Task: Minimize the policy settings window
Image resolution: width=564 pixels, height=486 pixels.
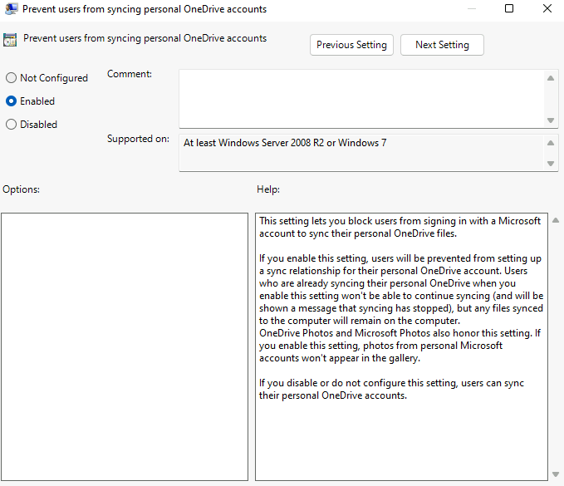Action: [x=472, y=8]
